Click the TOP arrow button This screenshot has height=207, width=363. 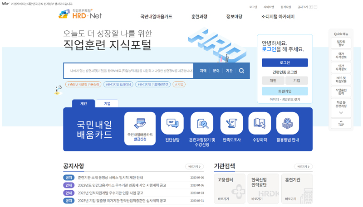(x=341, y=123)
